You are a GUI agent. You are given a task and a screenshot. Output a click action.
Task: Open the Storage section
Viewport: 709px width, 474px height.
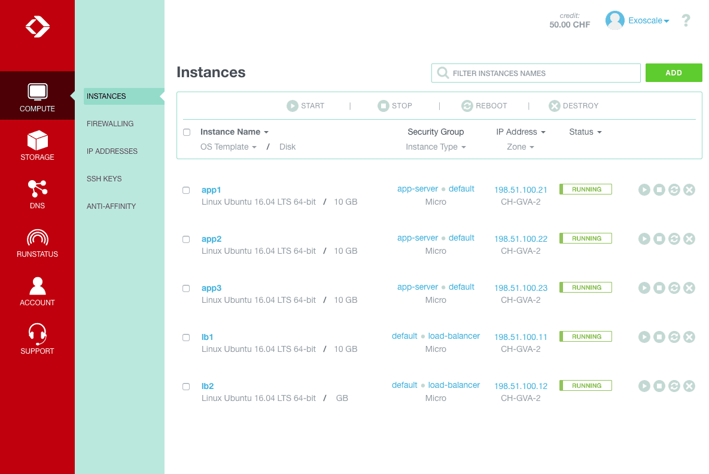(37, 145)
